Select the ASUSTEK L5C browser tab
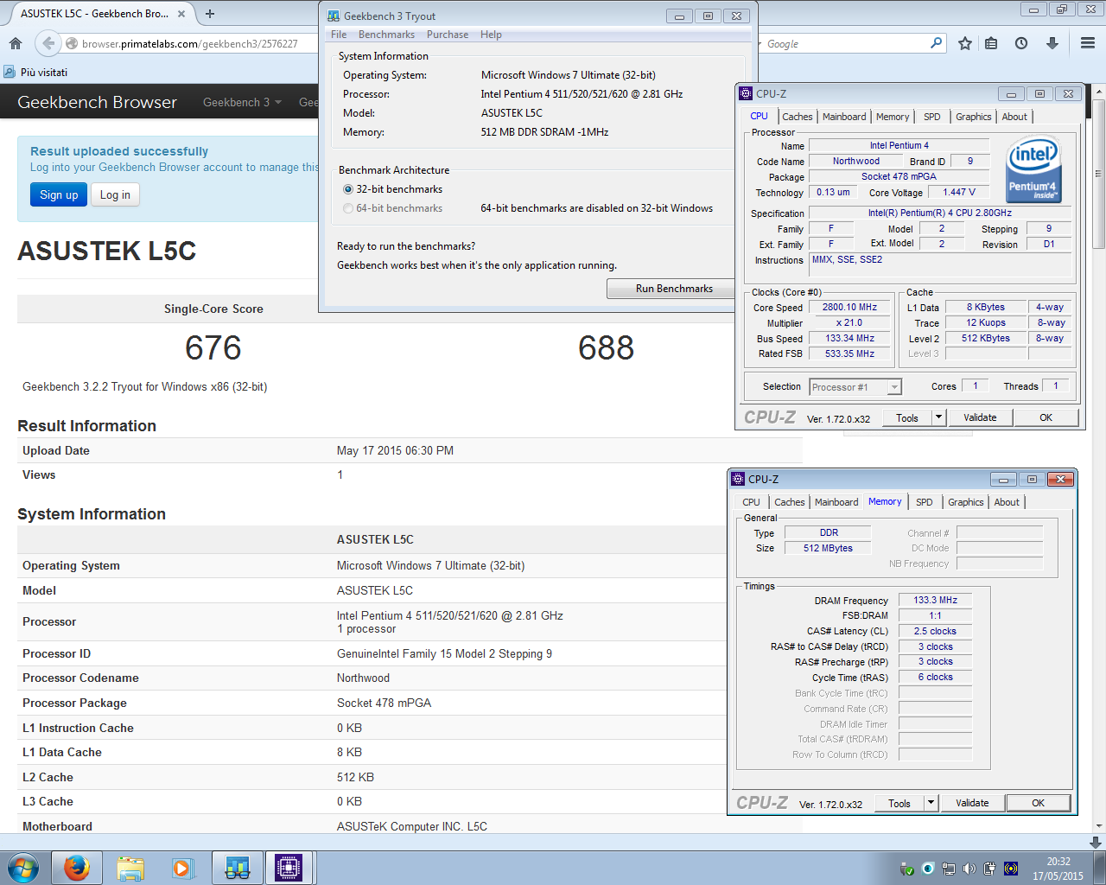 click(97, 14)
